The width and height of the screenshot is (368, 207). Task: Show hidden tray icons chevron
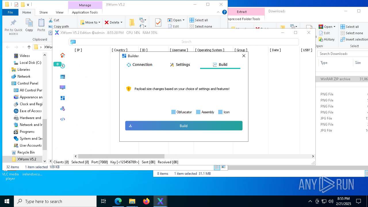(x=310, y=201)
